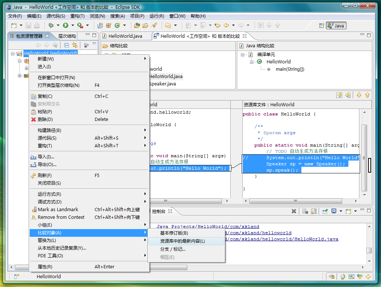Screen dimensions: 381x287
Task: Go to Next Difference arrow
Action: (x=359, y=95)
